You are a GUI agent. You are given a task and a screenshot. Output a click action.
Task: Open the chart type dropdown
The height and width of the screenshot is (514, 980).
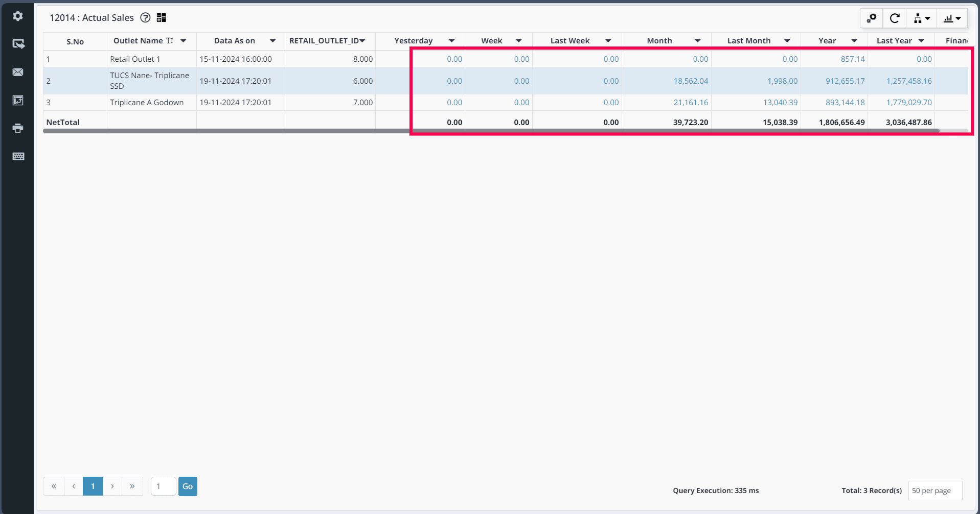pos(952,18)
